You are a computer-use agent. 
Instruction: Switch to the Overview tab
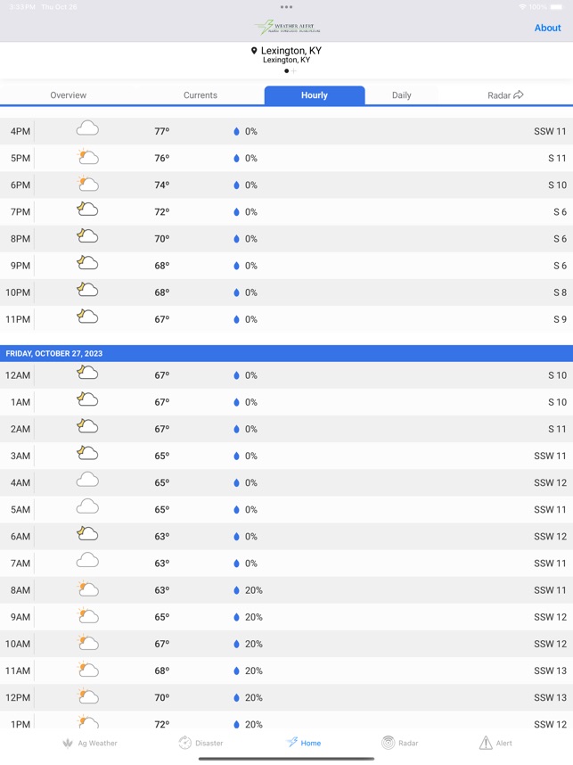pos(69,95)
